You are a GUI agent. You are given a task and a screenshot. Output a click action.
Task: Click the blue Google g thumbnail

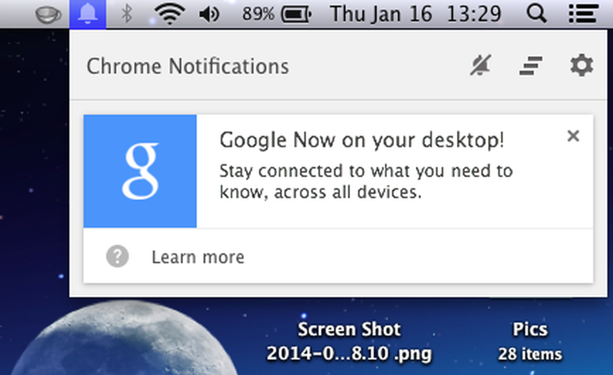140,171
